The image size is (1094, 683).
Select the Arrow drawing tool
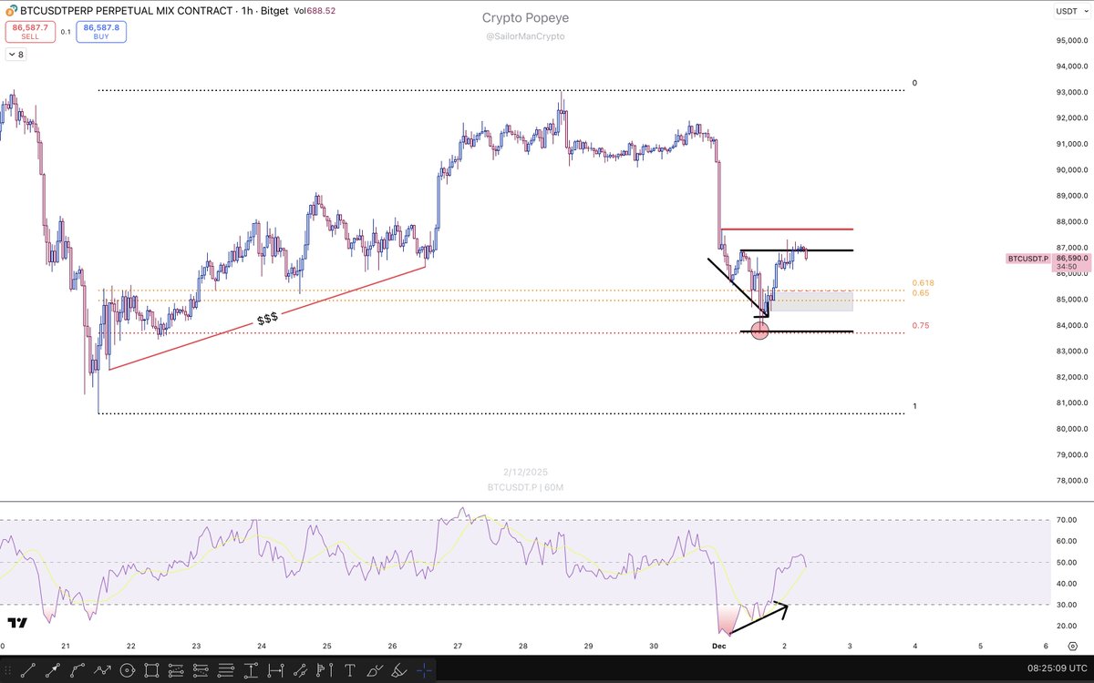[x=53, y=671]
